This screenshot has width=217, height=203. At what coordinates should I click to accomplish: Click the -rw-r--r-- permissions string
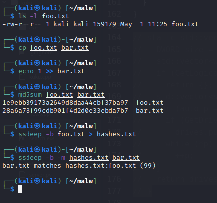(22, 24)
